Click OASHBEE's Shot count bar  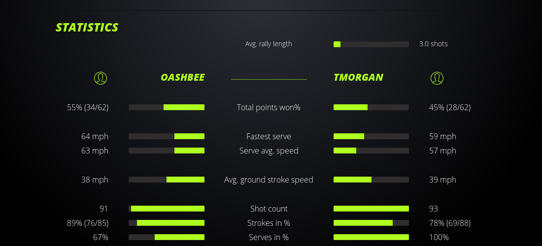coord(167,209)
